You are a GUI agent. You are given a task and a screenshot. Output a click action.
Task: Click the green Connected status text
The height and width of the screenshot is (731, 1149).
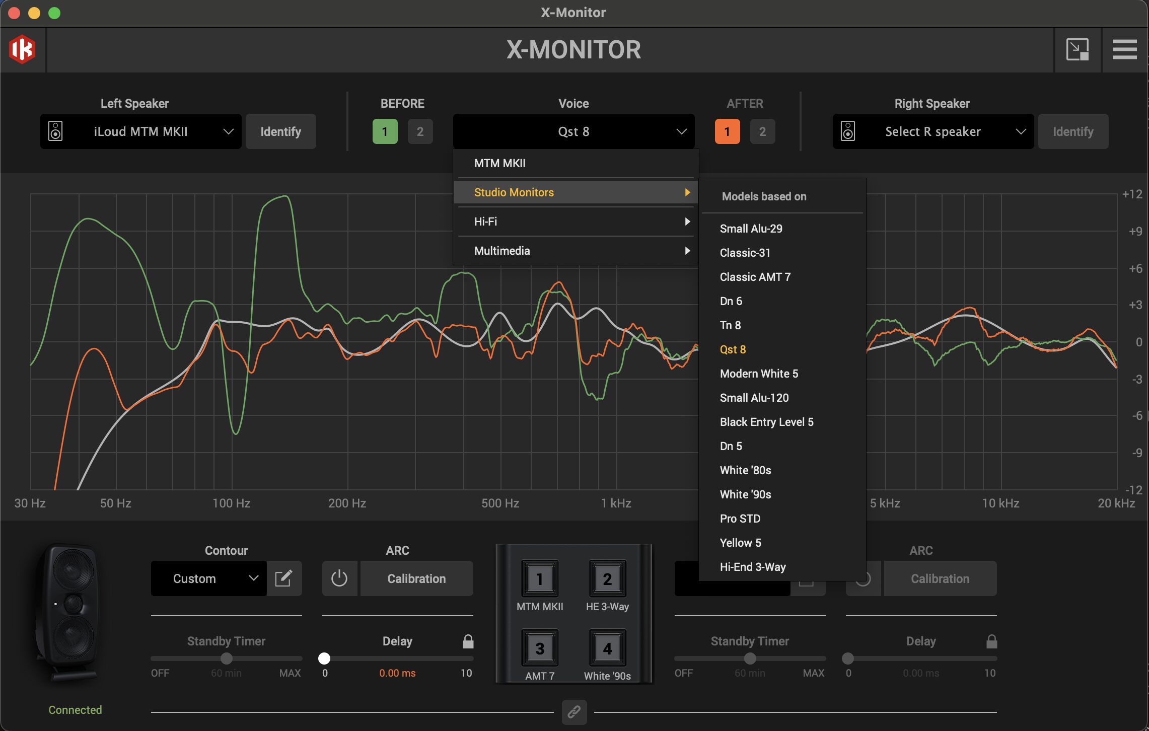75,710
